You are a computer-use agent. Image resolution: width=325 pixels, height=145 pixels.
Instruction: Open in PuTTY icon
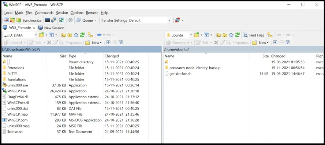[x=54, y=20]
